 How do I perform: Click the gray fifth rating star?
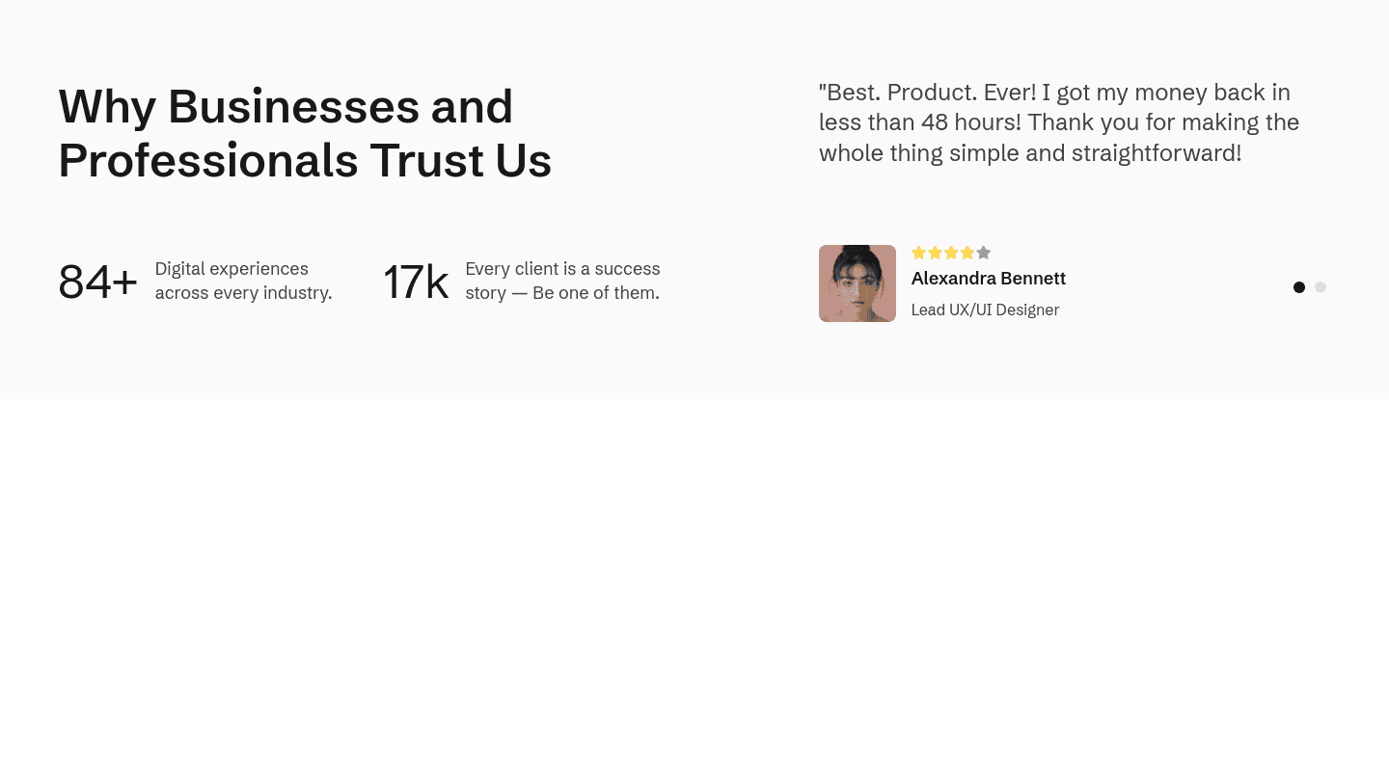pos(984,253)
